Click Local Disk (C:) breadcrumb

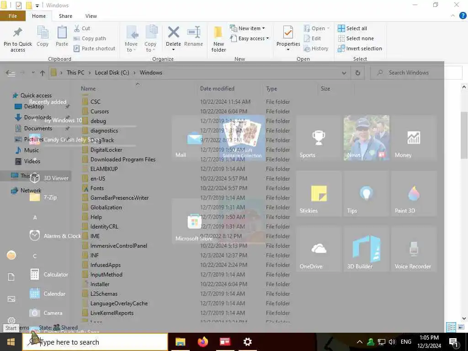(112, 73)
